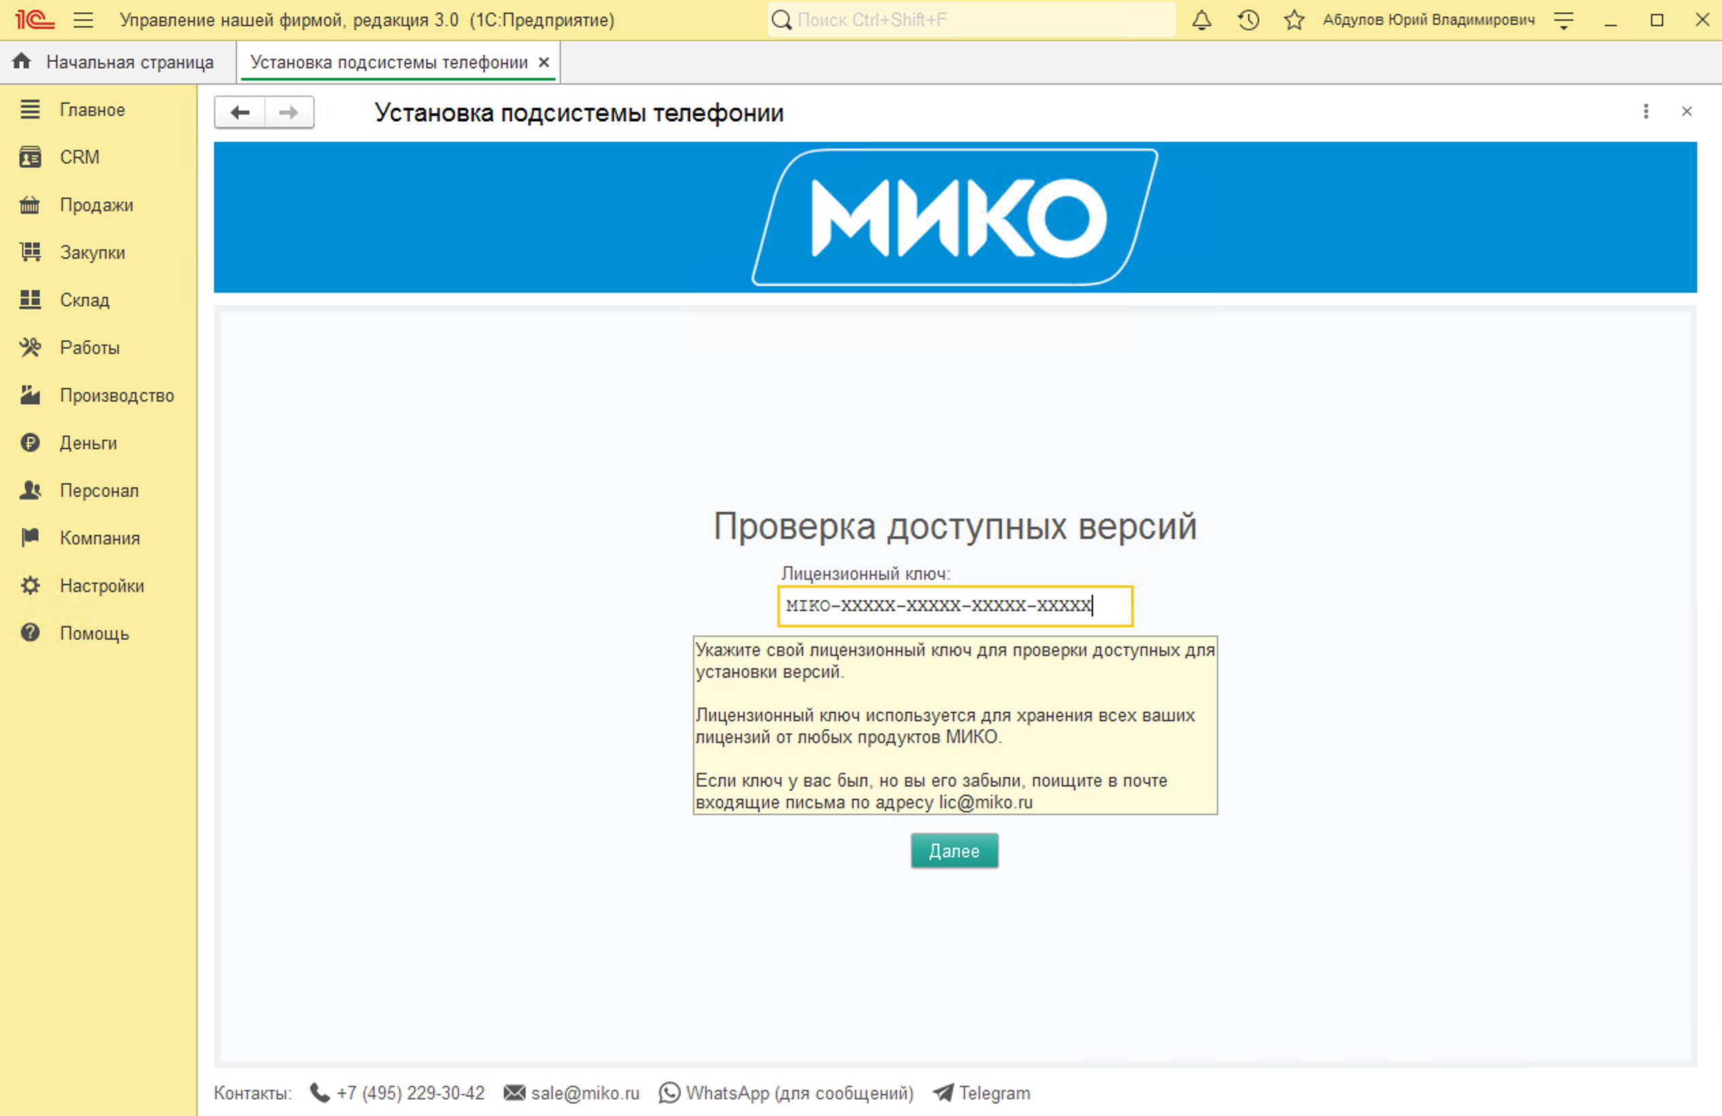
Task: Click the favorites star icon
Action: 1294,20
